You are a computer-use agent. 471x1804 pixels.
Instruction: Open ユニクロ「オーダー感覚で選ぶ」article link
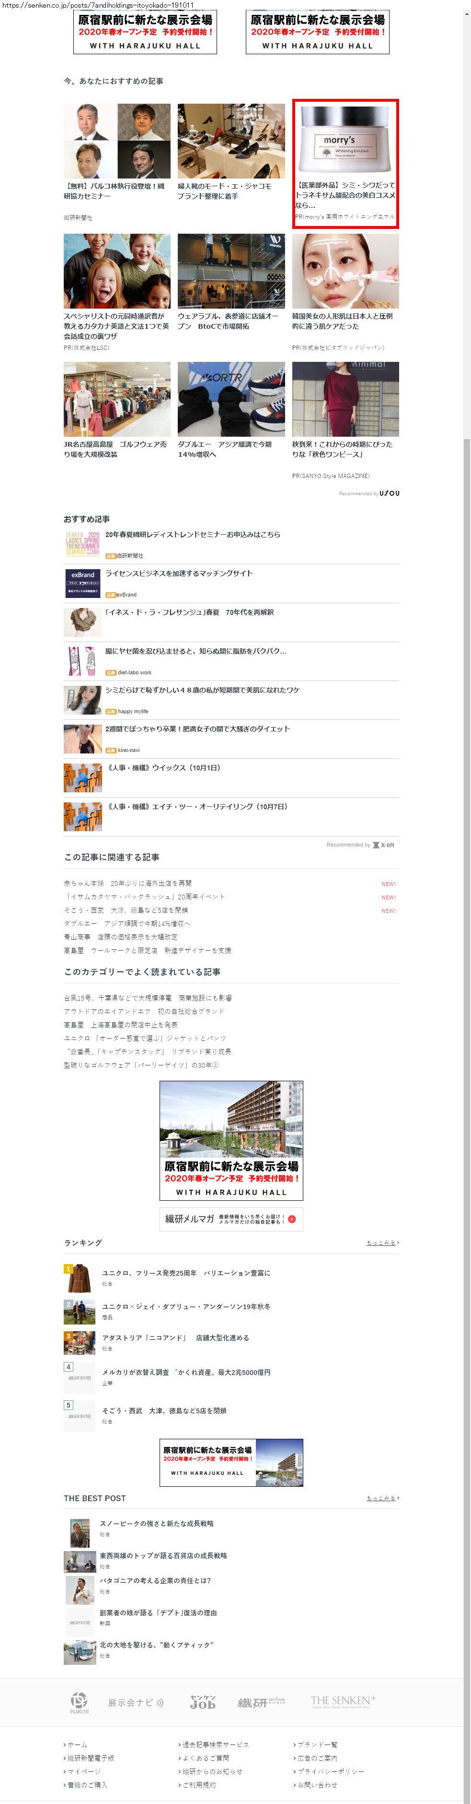[x=145, y=1039]
